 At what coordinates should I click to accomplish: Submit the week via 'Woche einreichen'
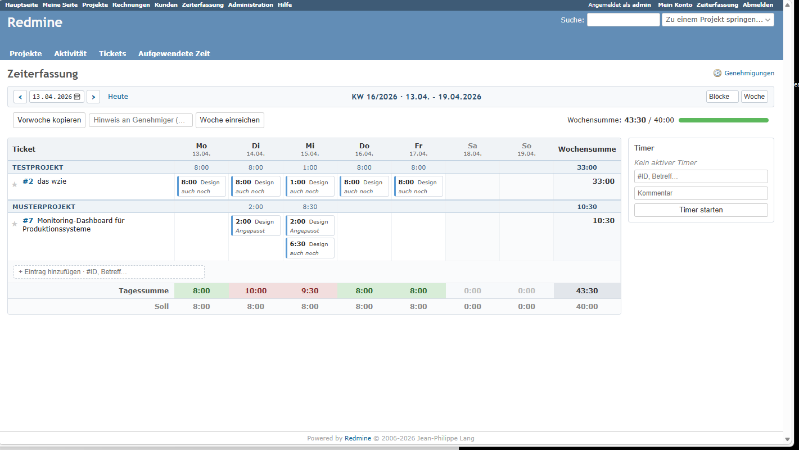(x=229, y=120)
